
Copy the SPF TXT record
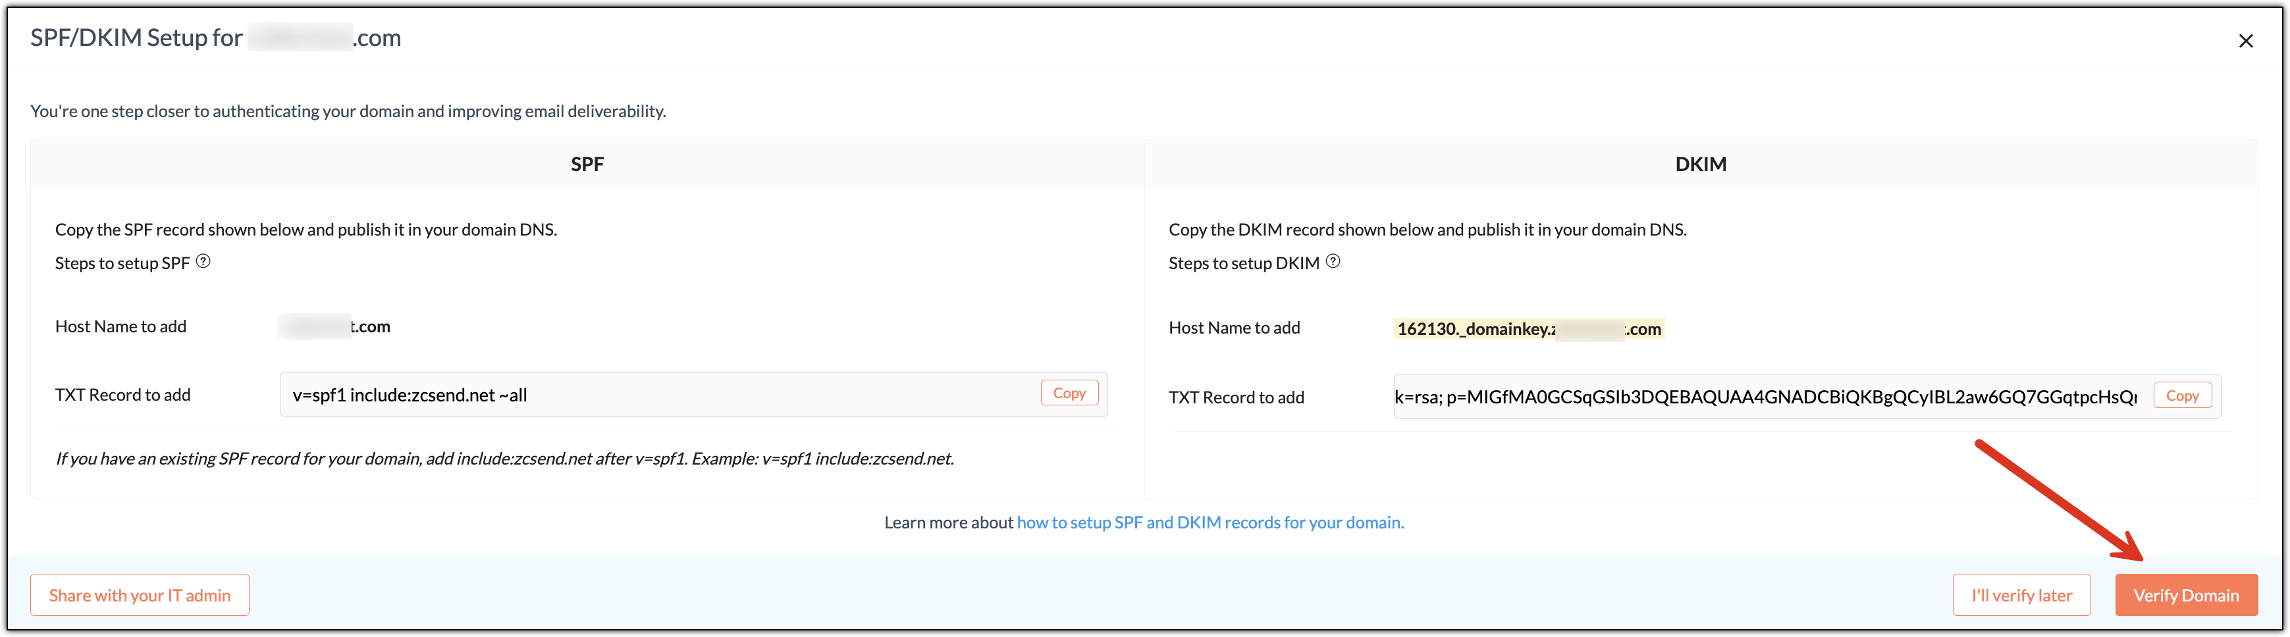tap(1069, 393)
